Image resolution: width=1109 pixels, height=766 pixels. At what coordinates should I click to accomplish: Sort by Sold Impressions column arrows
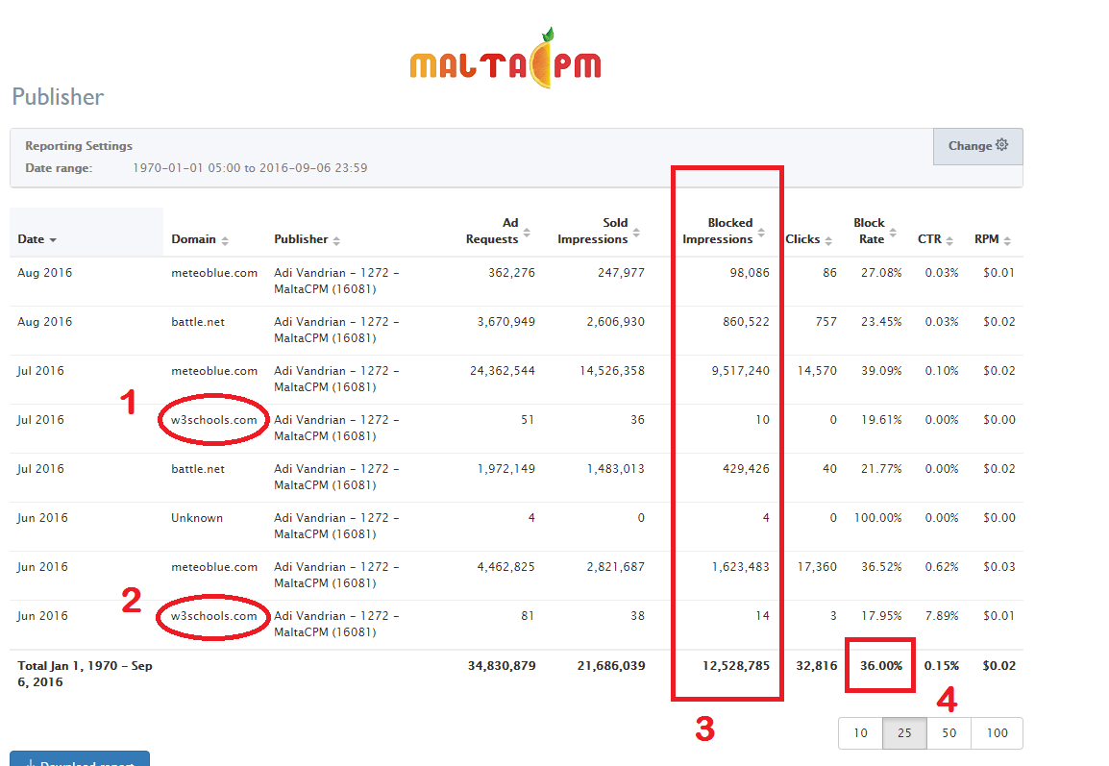click(636, 232)
